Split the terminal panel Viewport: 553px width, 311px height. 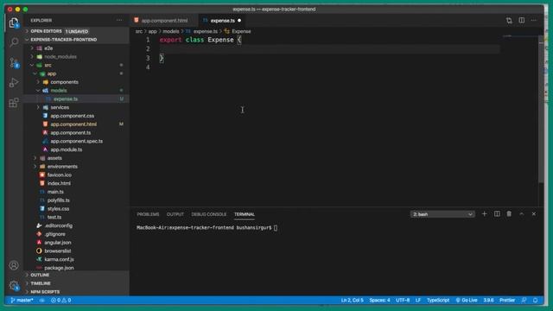pos(497,214)
